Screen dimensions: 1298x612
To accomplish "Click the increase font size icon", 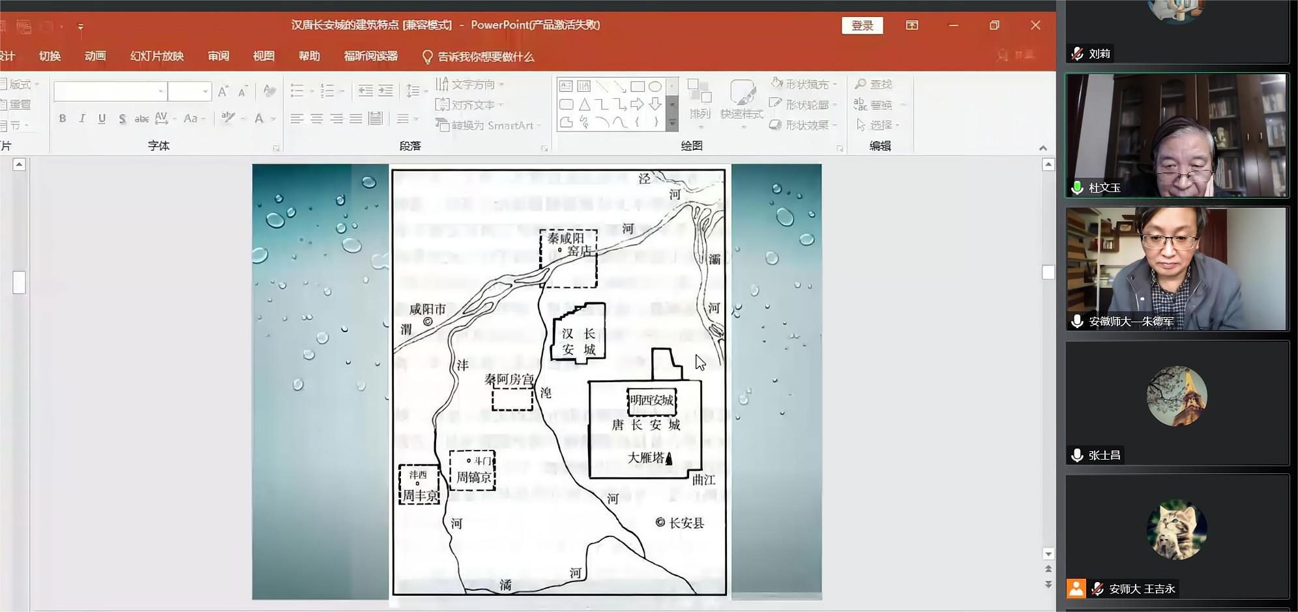I will coord(223,92).
